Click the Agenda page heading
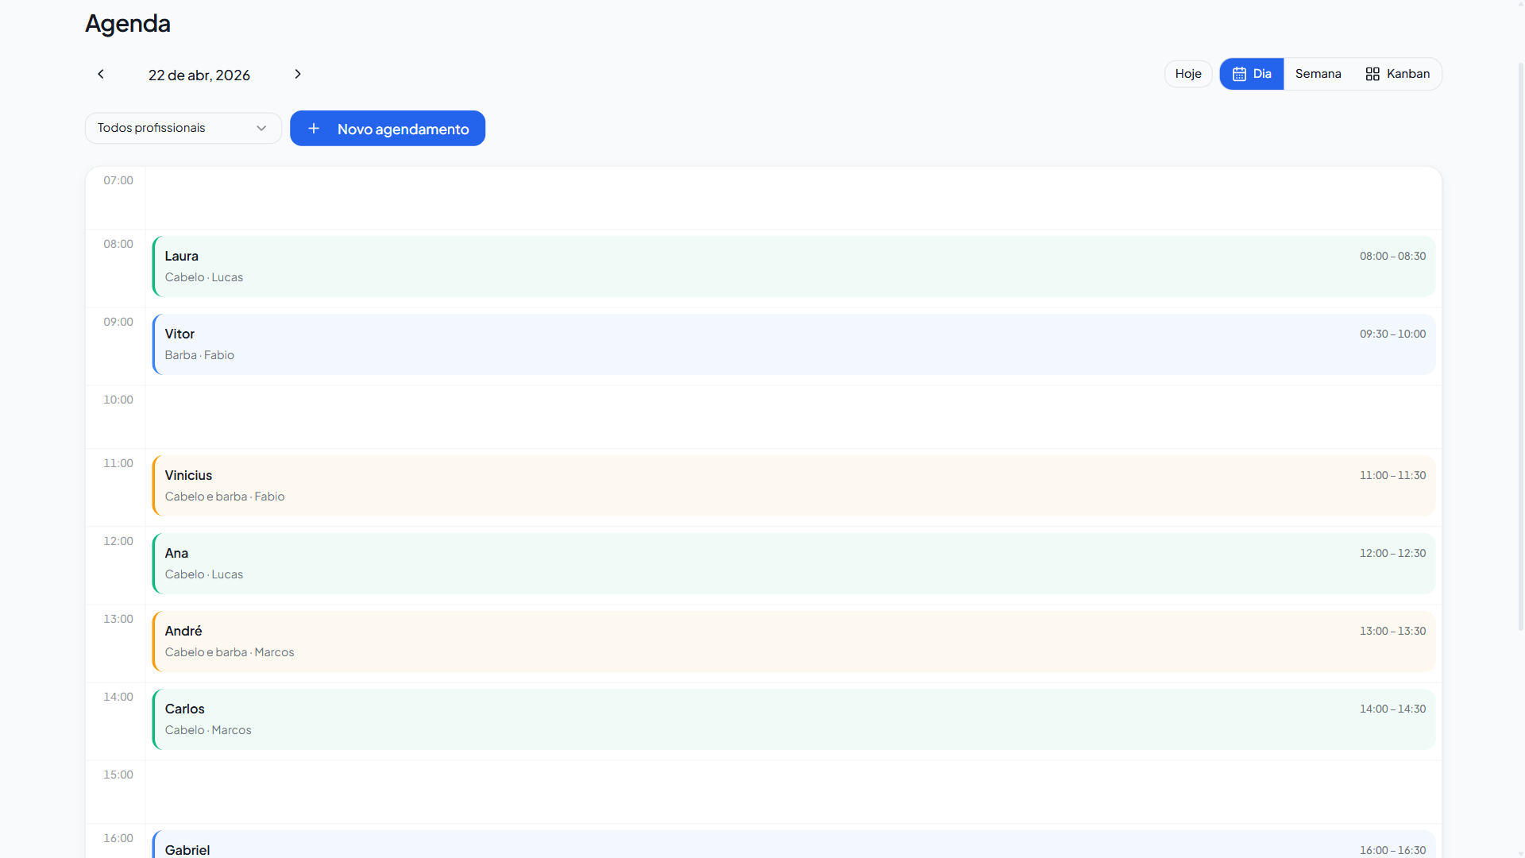The height and width of the screenshot is (858, 1525). pos(128,23)
